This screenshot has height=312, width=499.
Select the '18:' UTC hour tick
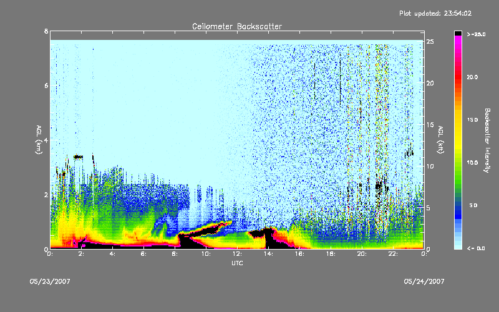331,254
